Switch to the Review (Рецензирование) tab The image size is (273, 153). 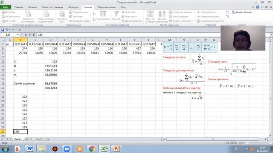[107, 7]
